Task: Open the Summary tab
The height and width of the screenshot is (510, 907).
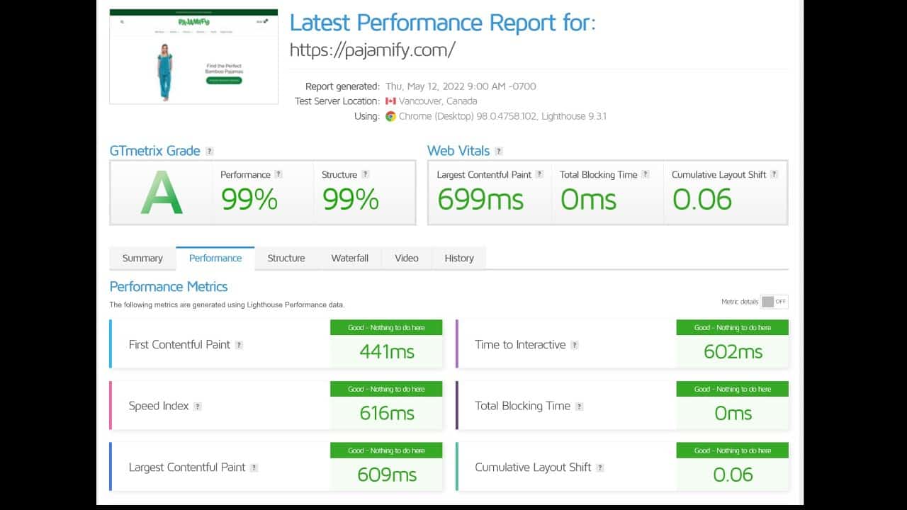Action: 142,259
